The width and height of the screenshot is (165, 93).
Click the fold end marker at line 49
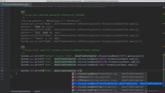[10, 41]
